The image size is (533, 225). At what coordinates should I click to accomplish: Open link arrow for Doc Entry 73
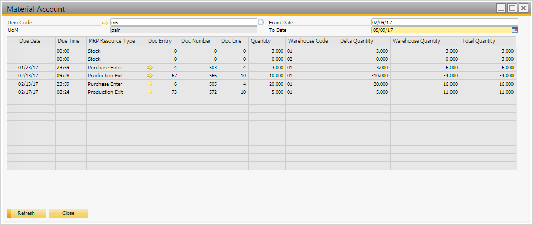tap(150, 92)
